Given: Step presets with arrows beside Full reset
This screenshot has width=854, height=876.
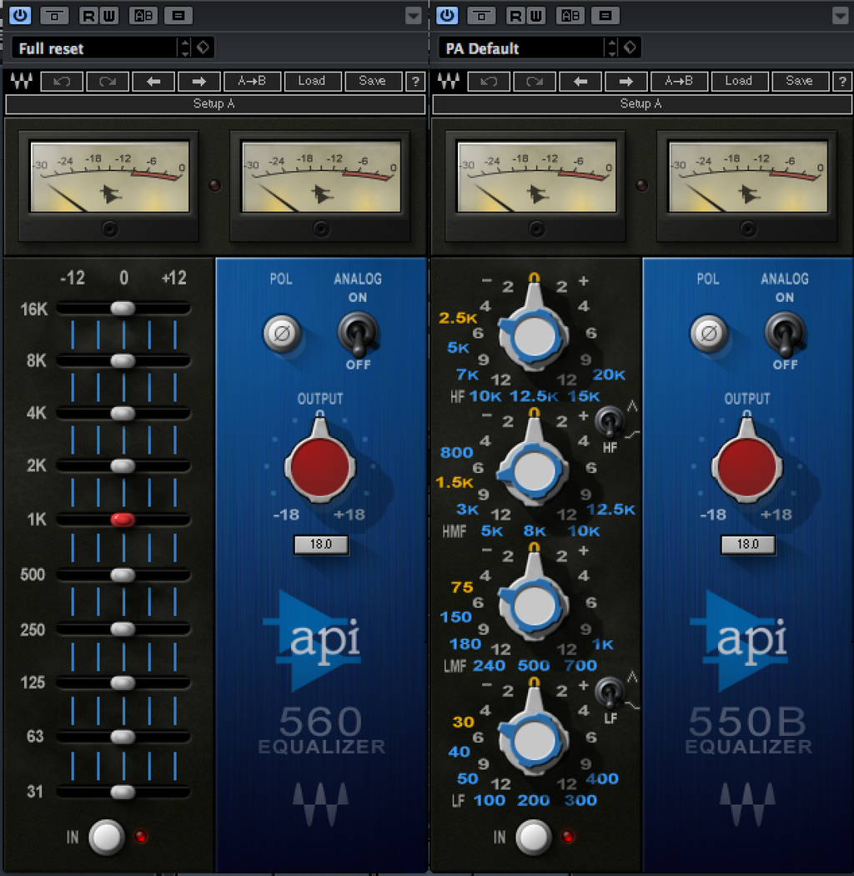Looking at the screenshot, I should coord(184,48).
